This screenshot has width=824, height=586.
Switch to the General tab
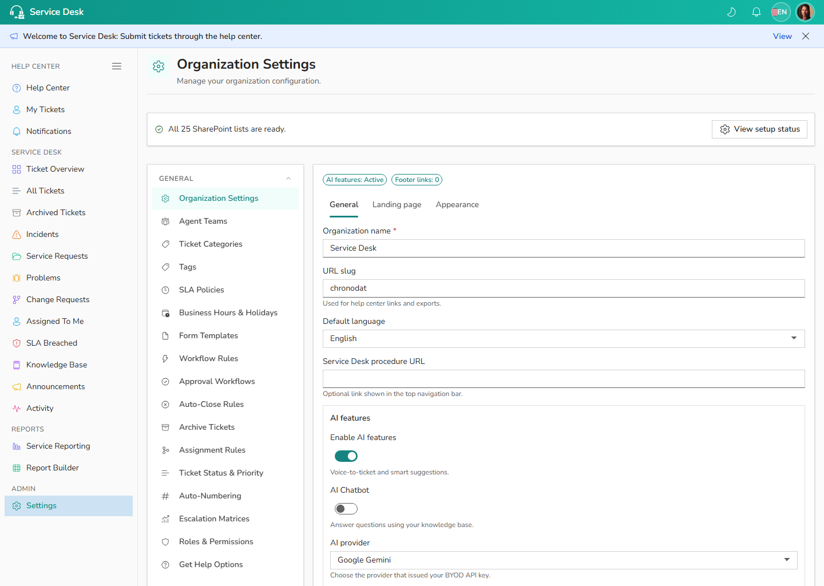tap(344, 205)
